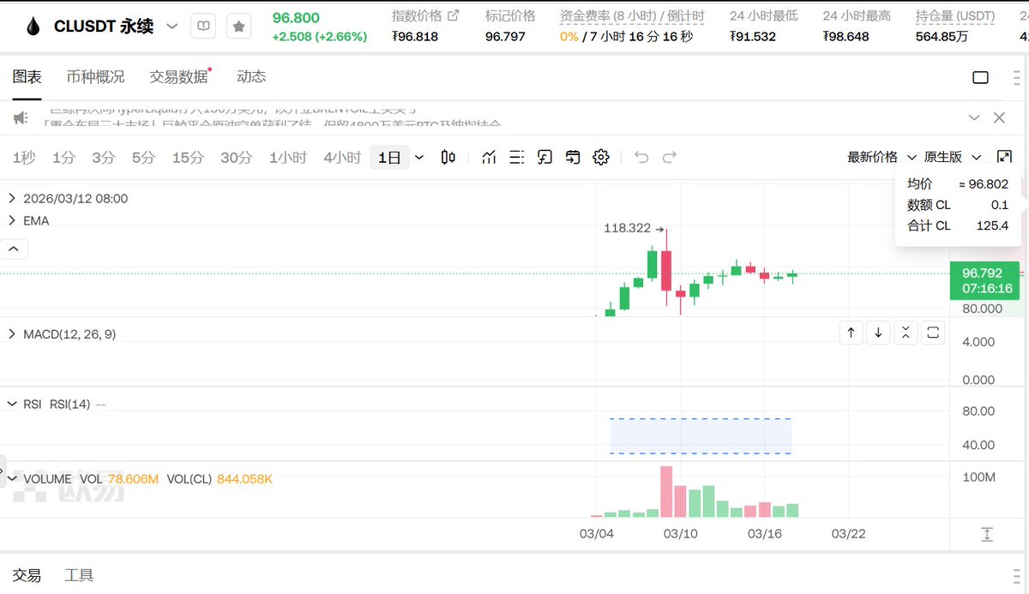Viewport: 1029px width, 594px height.
Task: Close the announcement ticker bar
Action: [x=999, y=117]
